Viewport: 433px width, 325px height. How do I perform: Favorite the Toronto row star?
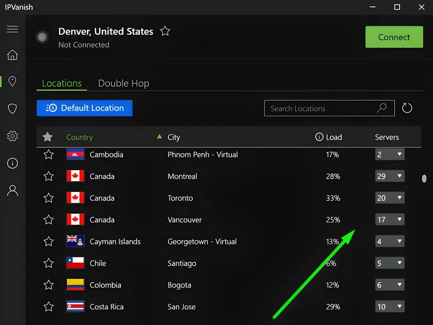coord(48,198)
